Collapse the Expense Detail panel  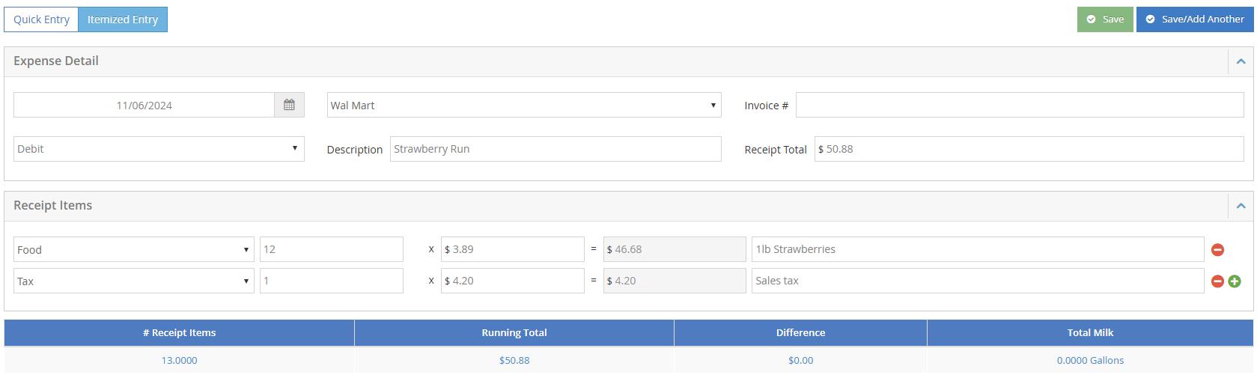1241,61
